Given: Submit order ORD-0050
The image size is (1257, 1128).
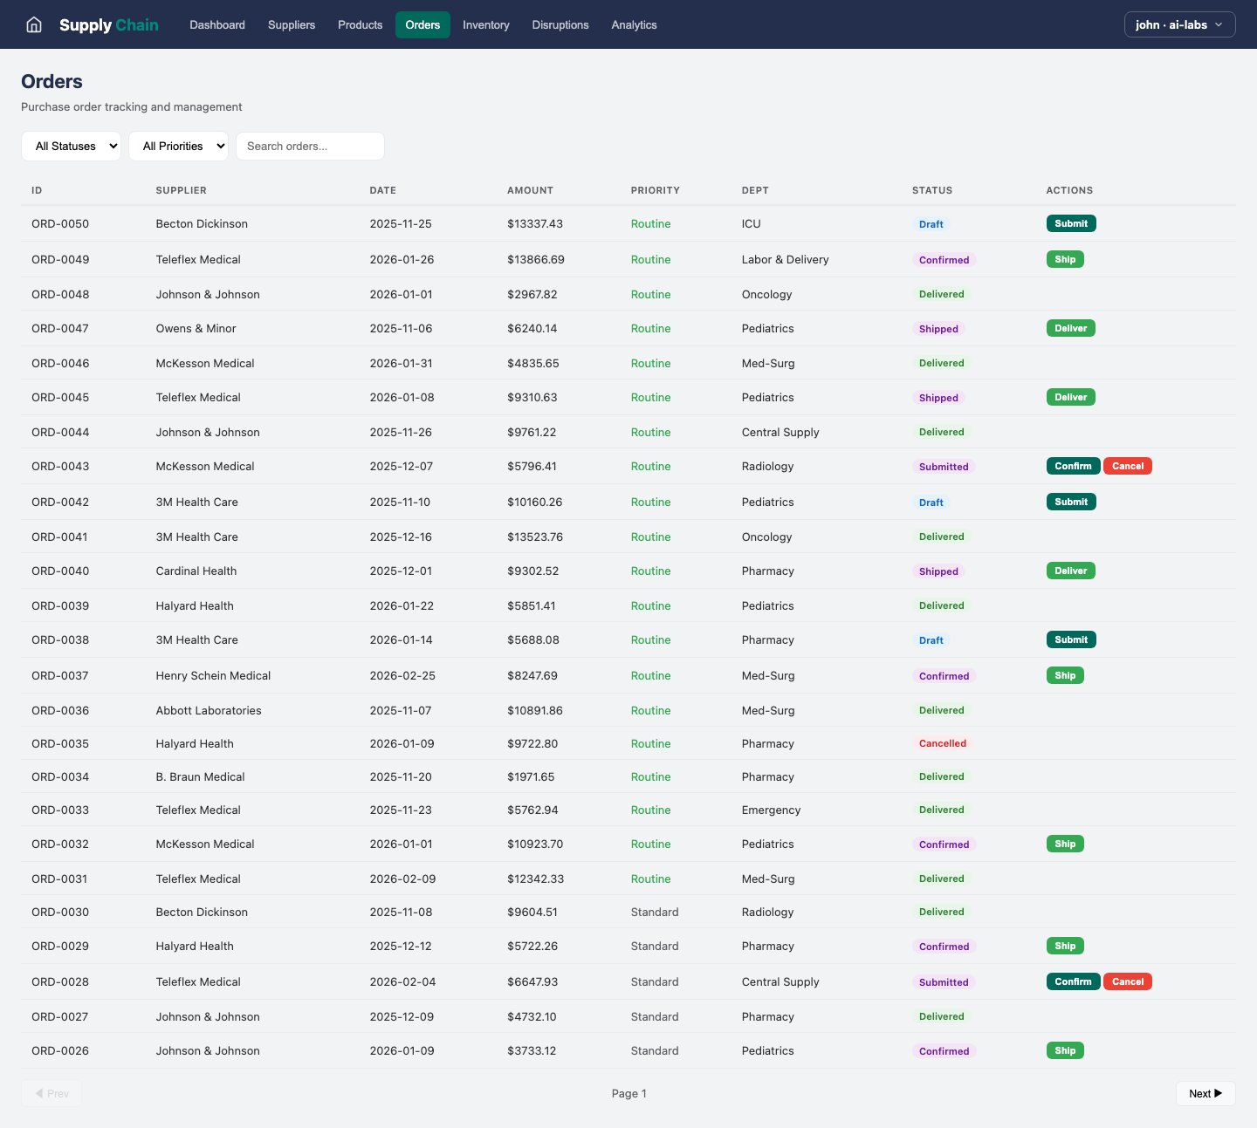Looking at the screenshot, I should [x=1071, y=223].
